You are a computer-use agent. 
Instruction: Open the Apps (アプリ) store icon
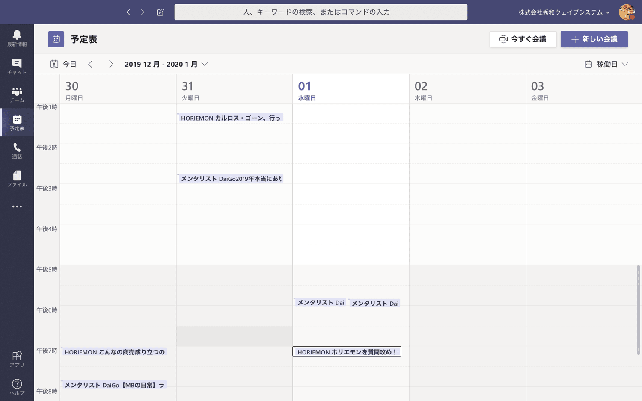pos(17,359)
